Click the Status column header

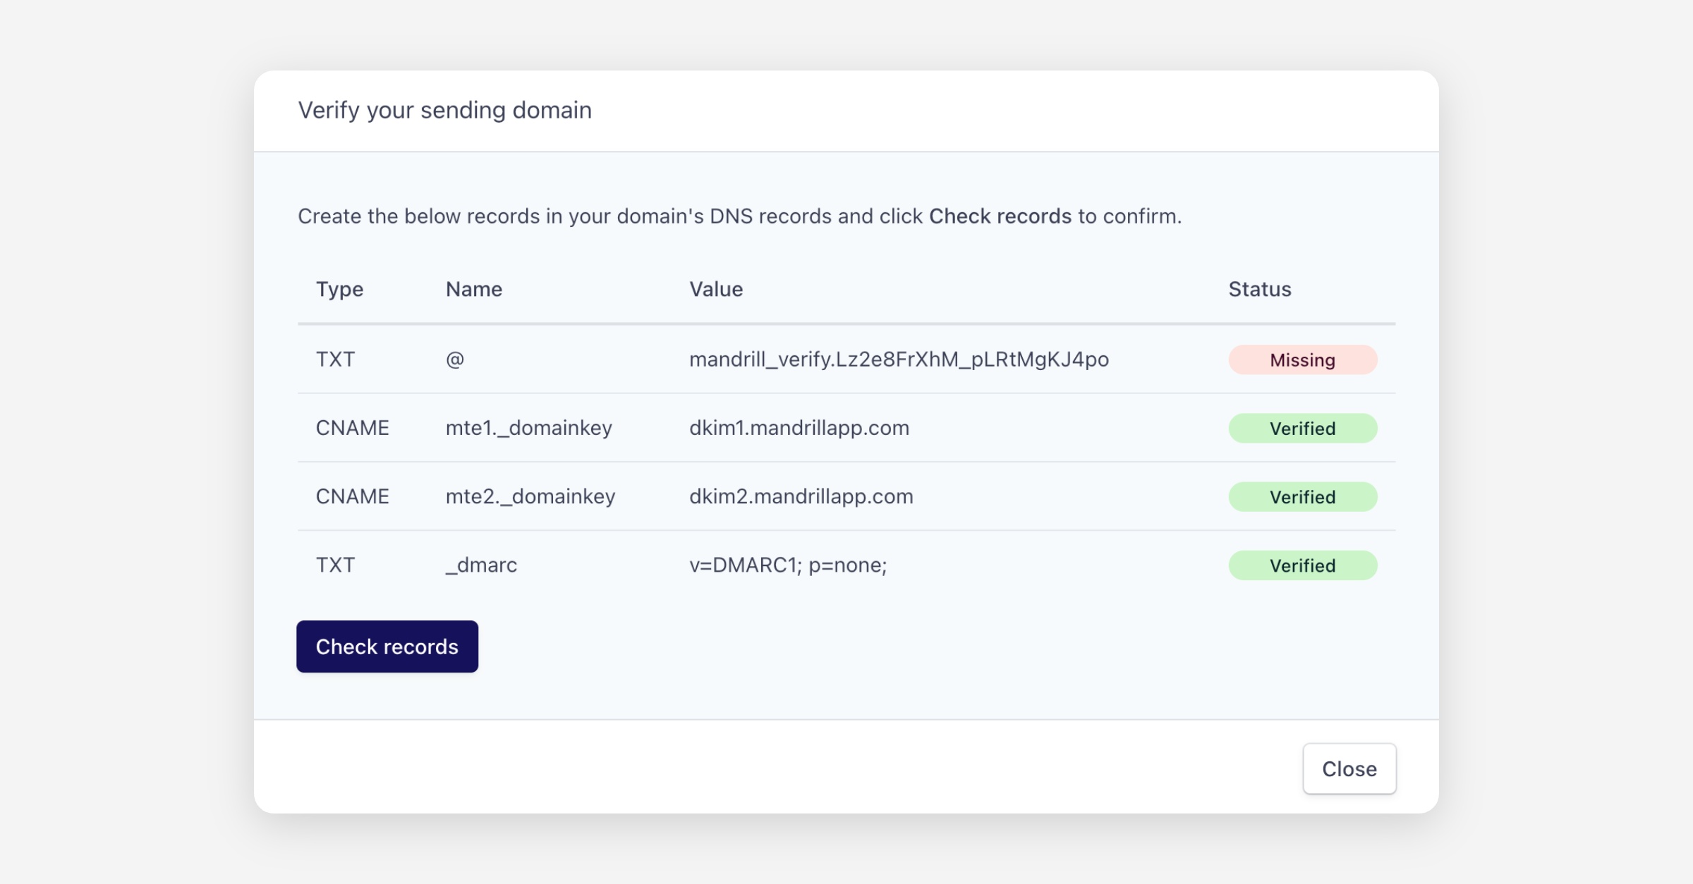tap(1259, 289)
